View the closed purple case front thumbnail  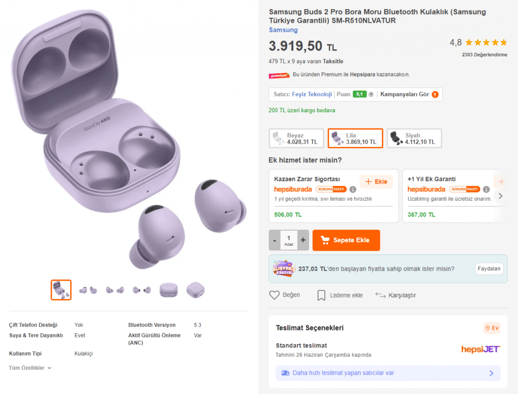168,290
